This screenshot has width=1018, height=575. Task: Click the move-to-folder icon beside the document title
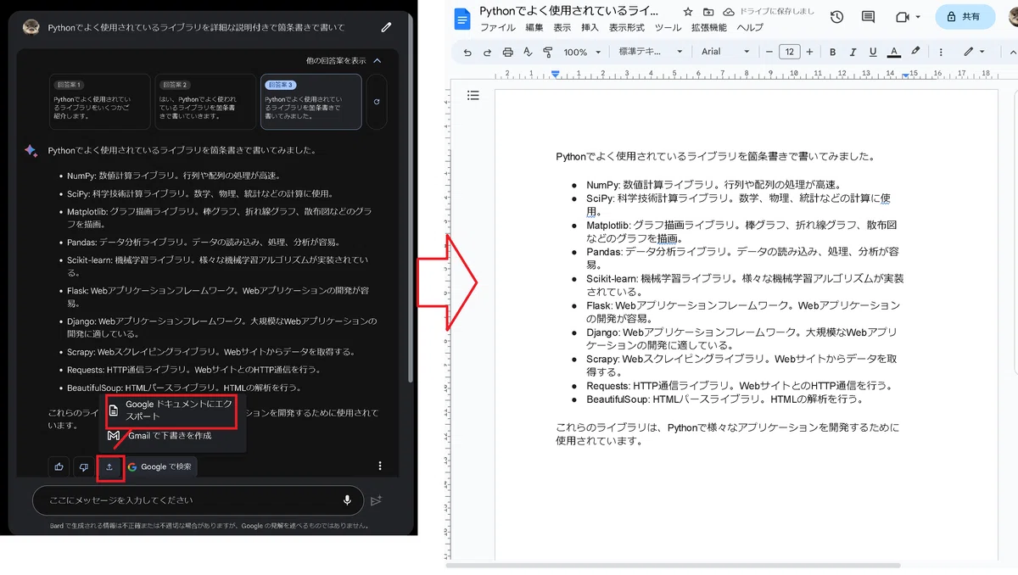pos(708,12)
